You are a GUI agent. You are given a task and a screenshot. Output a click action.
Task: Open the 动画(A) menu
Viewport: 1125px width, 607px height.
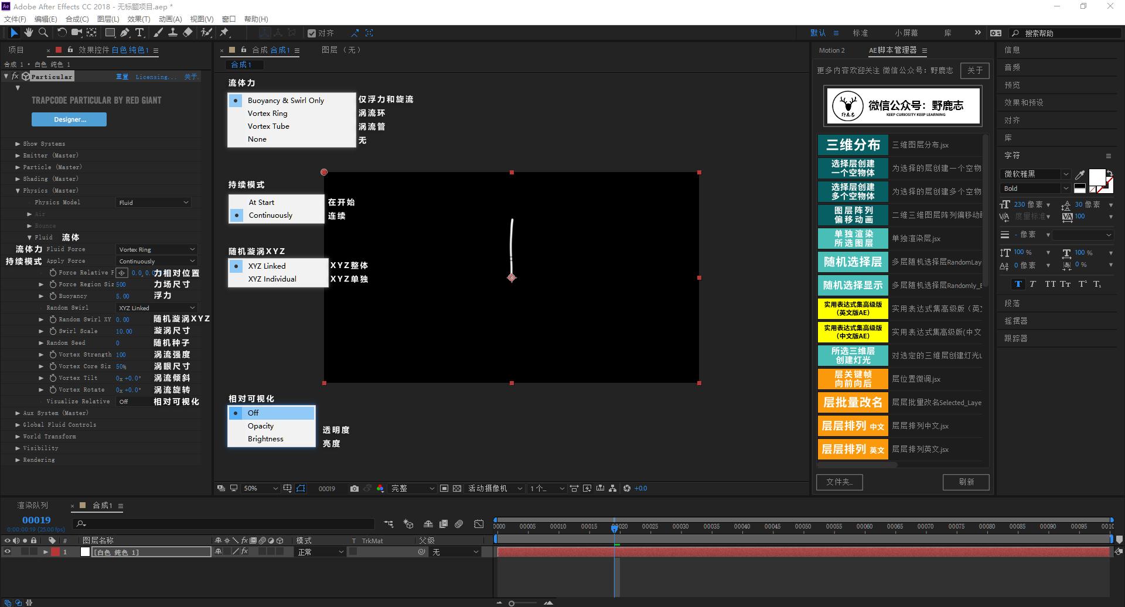(x=171, y=19)
